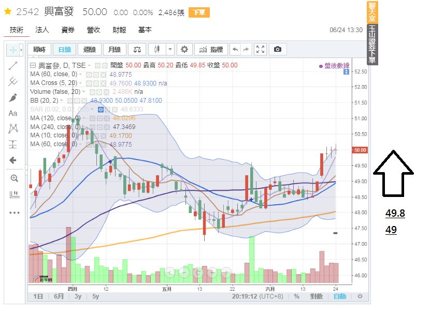Click the yellow favorite star beside 2542
Image resolution: width=430 pixels, height=311 pixels.
[8, 12]
